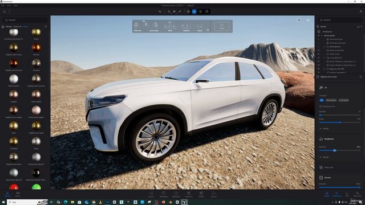Select the Matt chrome material thumbnail

coord(14,79)
